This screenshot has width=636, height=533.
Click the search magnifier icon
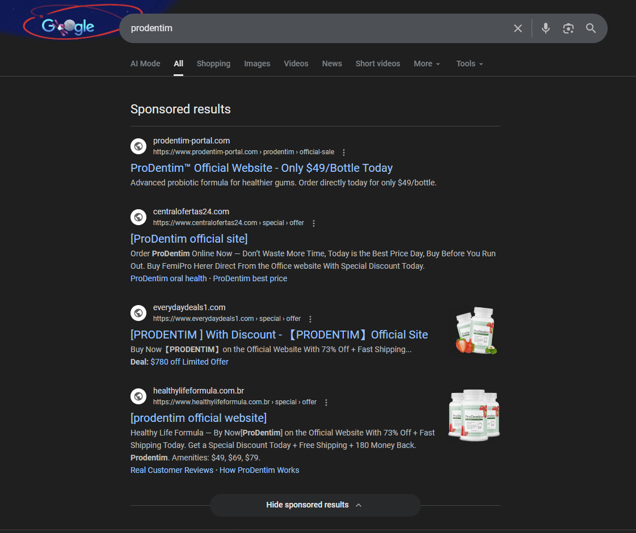click(591, 28)
